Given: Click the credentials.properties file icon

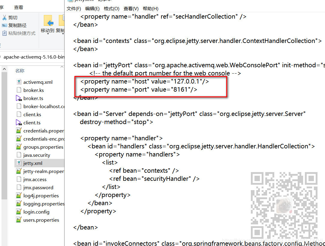Looking at the screenshot, I should [19, 131].
